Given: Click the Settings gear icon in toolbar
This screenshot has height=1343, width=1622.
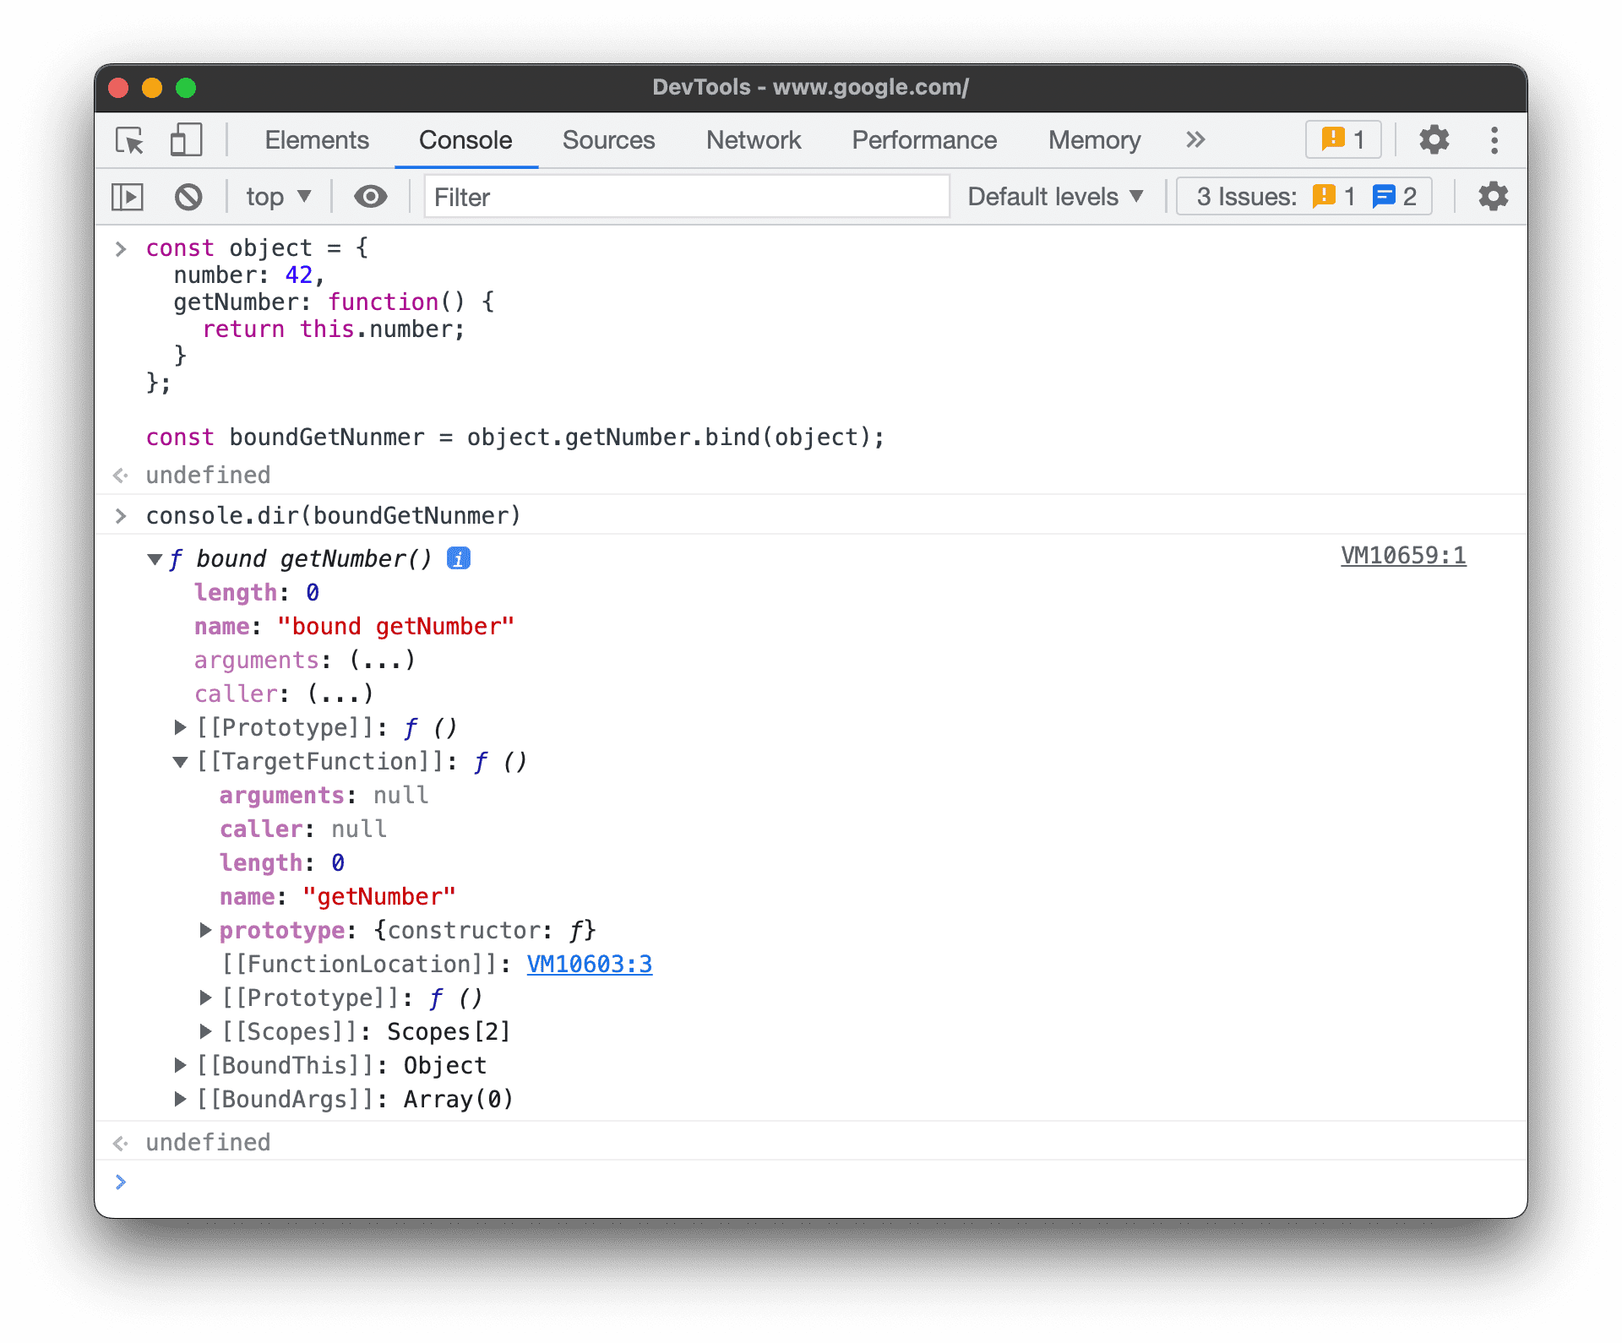Looking at the screenshot, I should [x=1431, y=139].
